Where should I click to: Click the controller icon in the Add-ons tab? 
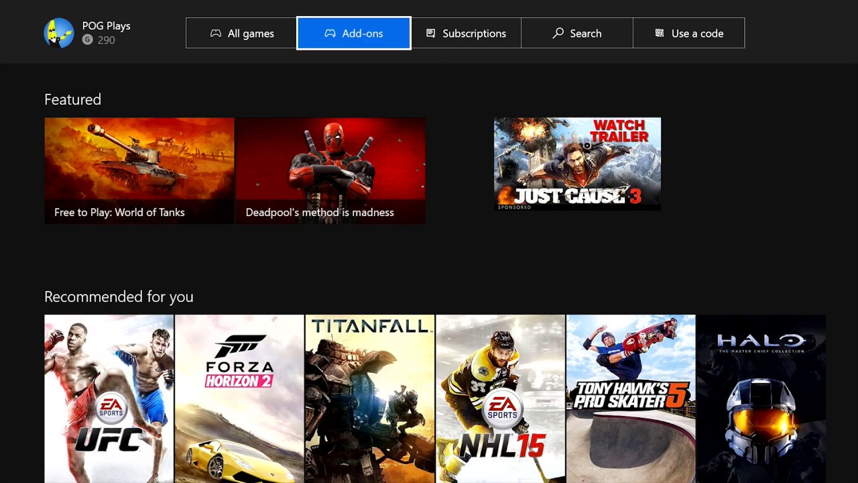[330, 33]
